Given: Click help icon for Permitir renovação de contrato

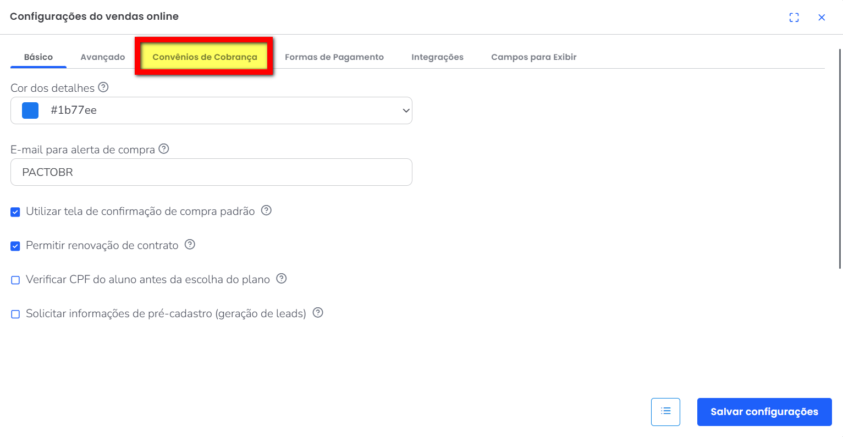Looking at the screenshot, I should [190, 245].
